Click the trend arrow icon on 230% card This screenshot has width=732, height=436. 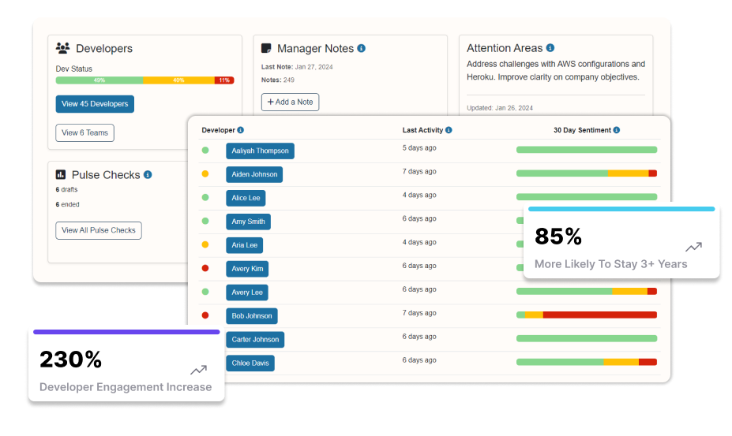[198, 370]
